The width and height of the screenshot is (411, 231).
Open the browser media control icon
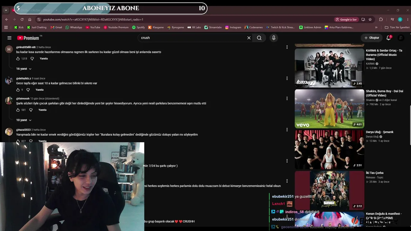point(392,19)
